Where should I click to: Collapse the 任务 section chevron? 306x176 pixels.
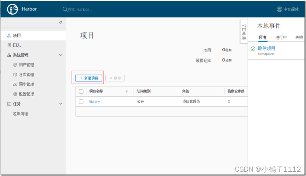tap(61, 104)
